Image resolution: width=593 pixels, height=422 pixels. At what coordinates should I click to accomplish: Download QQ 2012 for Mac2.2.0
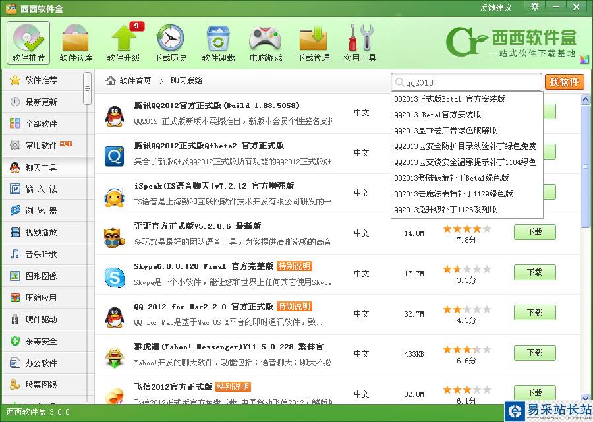coord(535,313)
